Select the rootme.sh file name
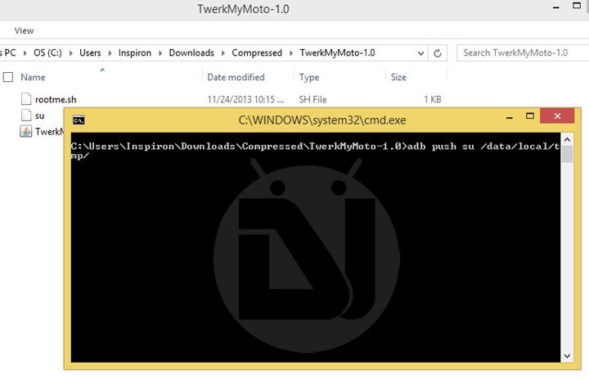This screenshot has width=589, height=380. coord(56,99)
